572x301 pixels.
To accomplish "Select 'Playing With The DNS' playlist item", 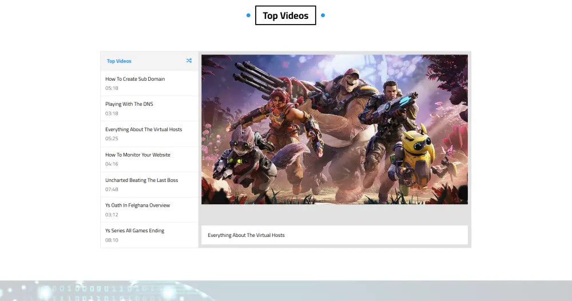I will (149, 109).
